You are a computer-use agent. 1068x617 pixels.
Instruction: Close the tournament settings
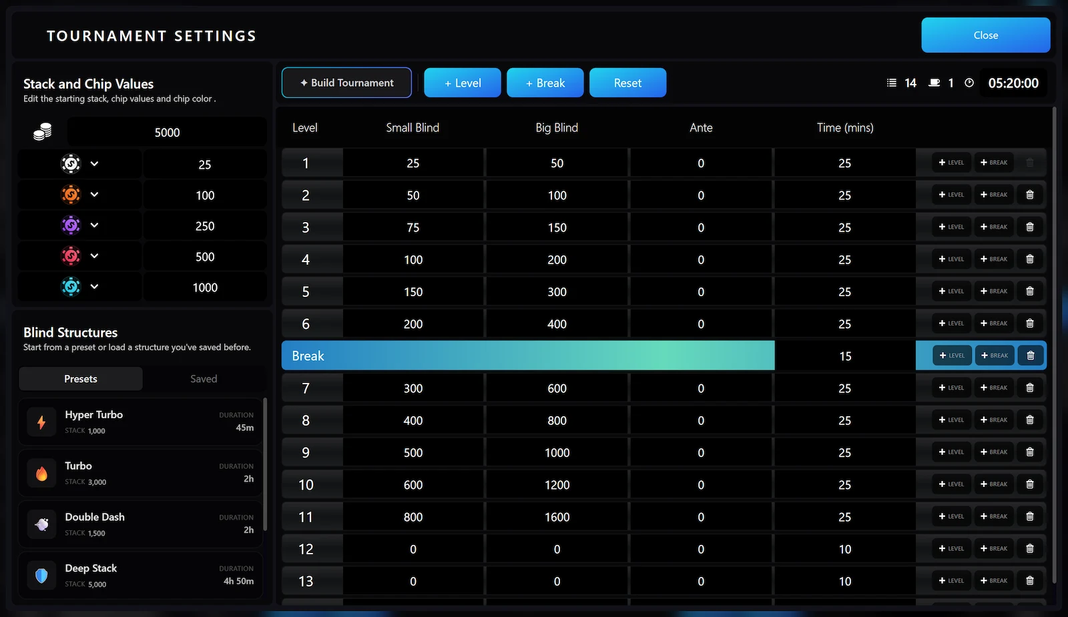986,35
